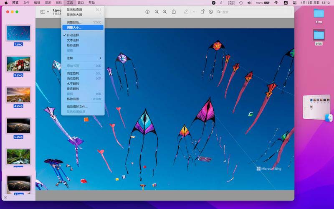
Task: Click the rotate icon in toolbar
Action: click(202, 12)
